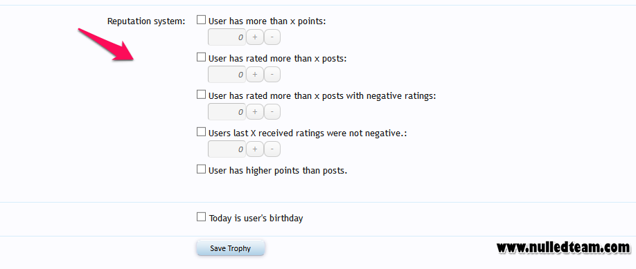The height and width of the screenshot is (269, 636).
Task: Increase value under 'rated more than x posts'
Action: coord(255,75)
